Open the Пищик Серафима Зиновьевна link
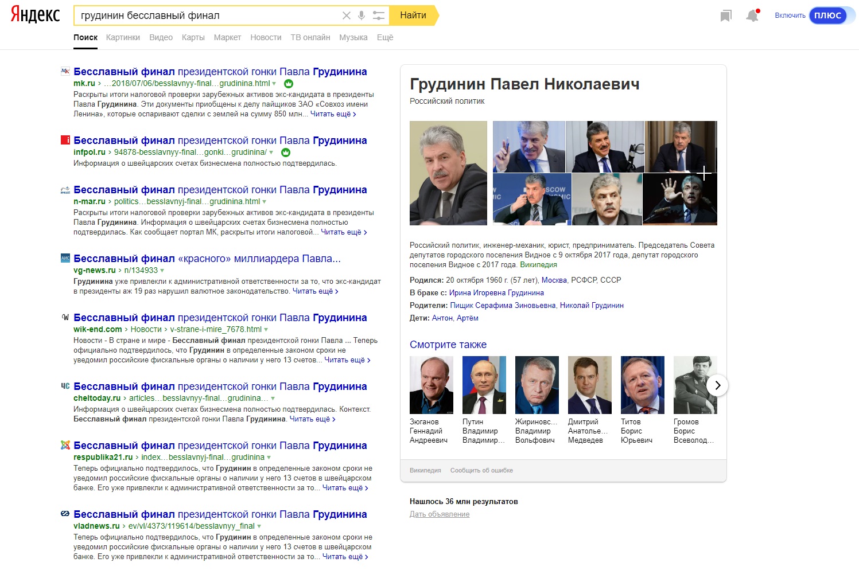The width and height of the screenshot is (859, 574). tap(503, 306)
